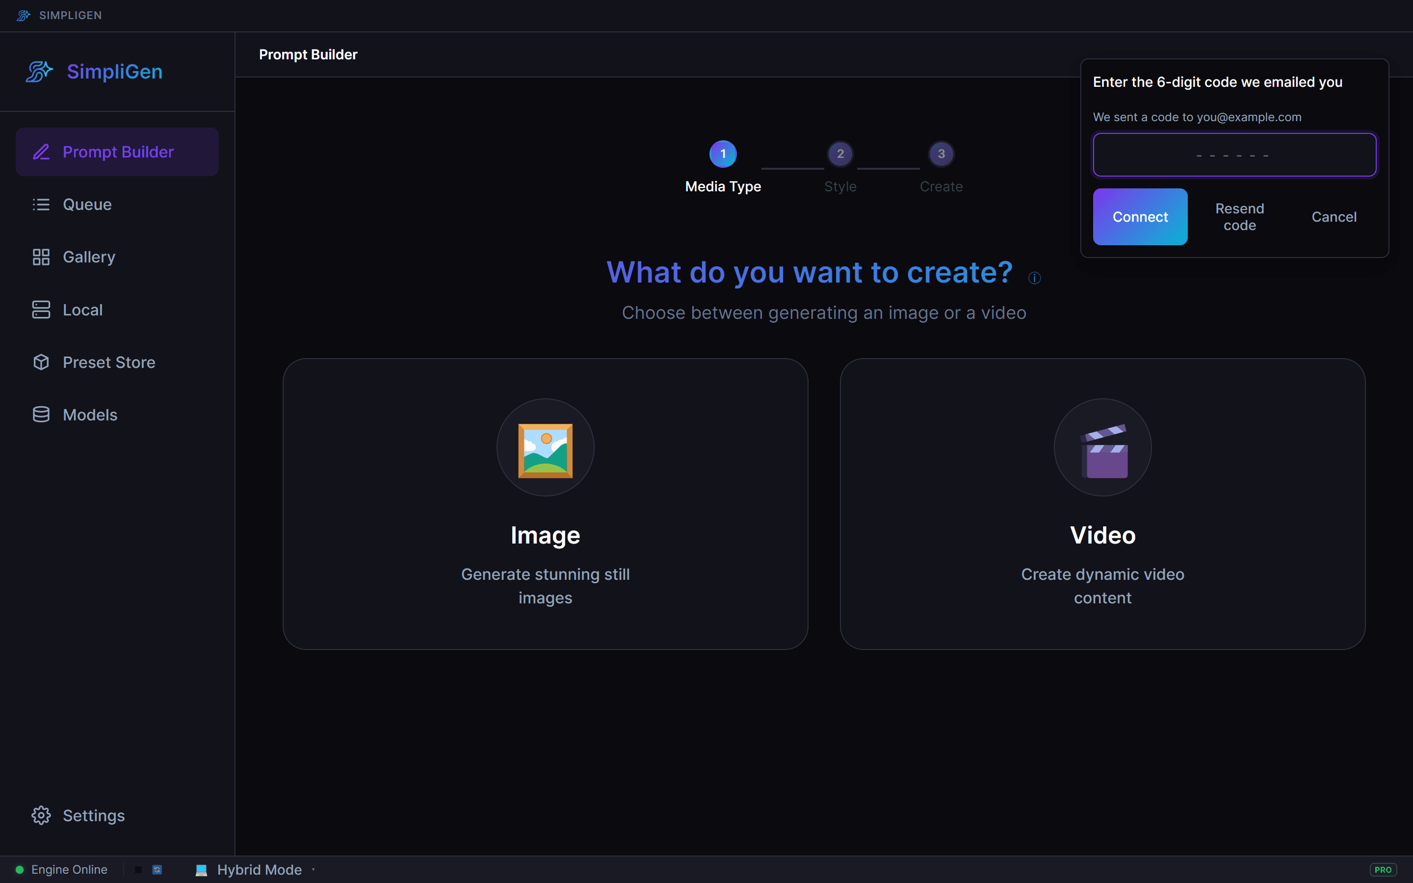Click 'Create dynamic video content' description
Image resolution: width=1413 pixels, height=883 pixels.
[x=1102, y=586]
